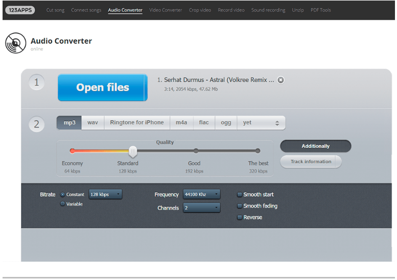397x280 pixels.
Task: Expand the Open files side arrow strip
Action: coord(146,87)
